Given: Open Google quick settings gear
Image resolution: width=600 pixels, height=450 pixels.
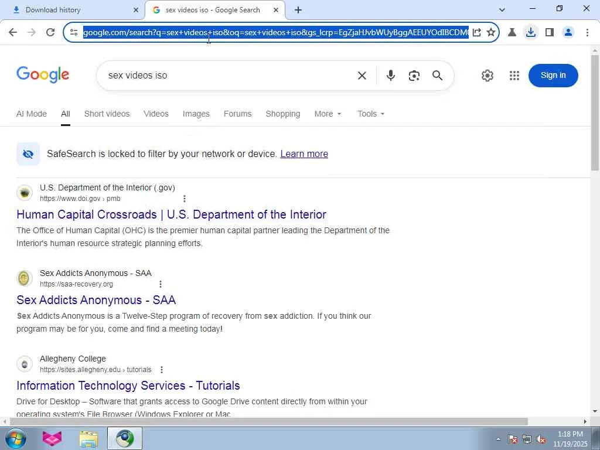Looking at the screenshot, I should point(487,76).
